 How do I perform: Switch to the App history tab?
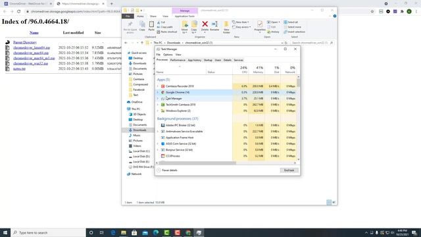195,60
